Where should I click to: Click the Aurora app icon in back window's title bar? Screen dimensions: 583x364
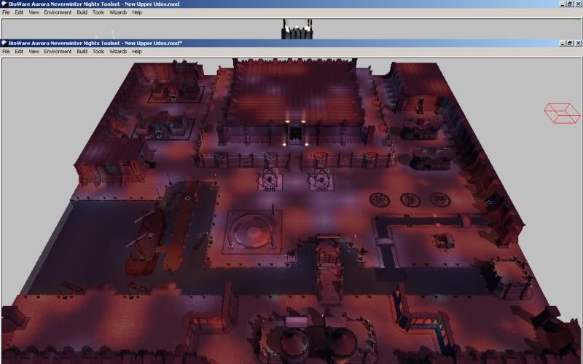[x=4, y=4]
